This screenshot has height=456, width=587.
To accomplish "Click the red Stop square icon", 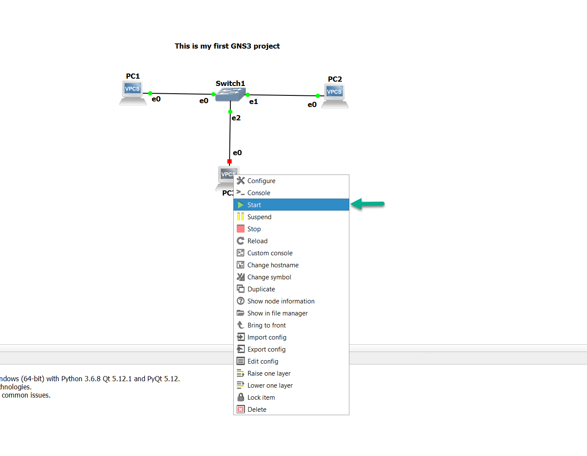I will (241, 229).
